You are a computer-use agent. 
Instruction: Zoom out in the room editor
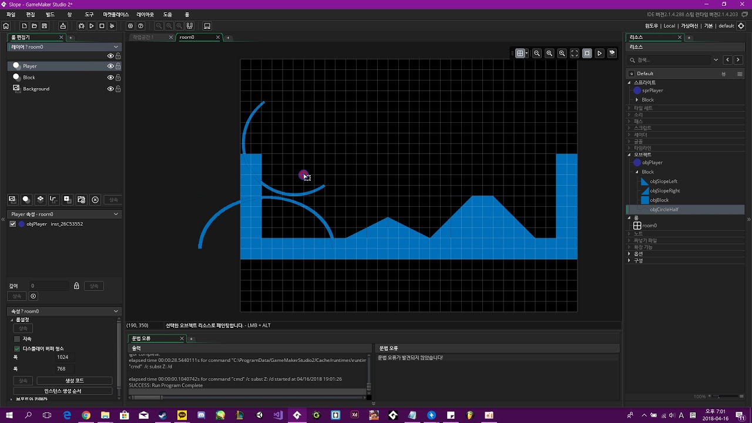tap(537, 53)
